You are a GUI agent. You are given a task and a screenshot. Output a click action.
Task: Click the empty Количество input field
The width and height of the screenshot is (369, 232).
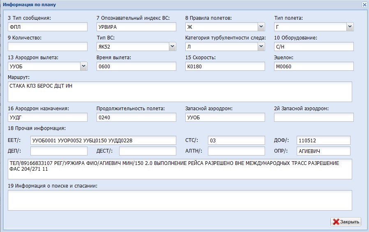[x=48, y=47]
